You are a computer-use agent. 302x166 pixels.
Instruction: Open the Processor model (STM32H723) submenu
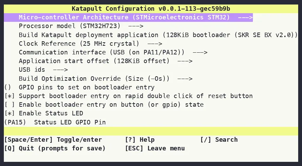(81, 26)
